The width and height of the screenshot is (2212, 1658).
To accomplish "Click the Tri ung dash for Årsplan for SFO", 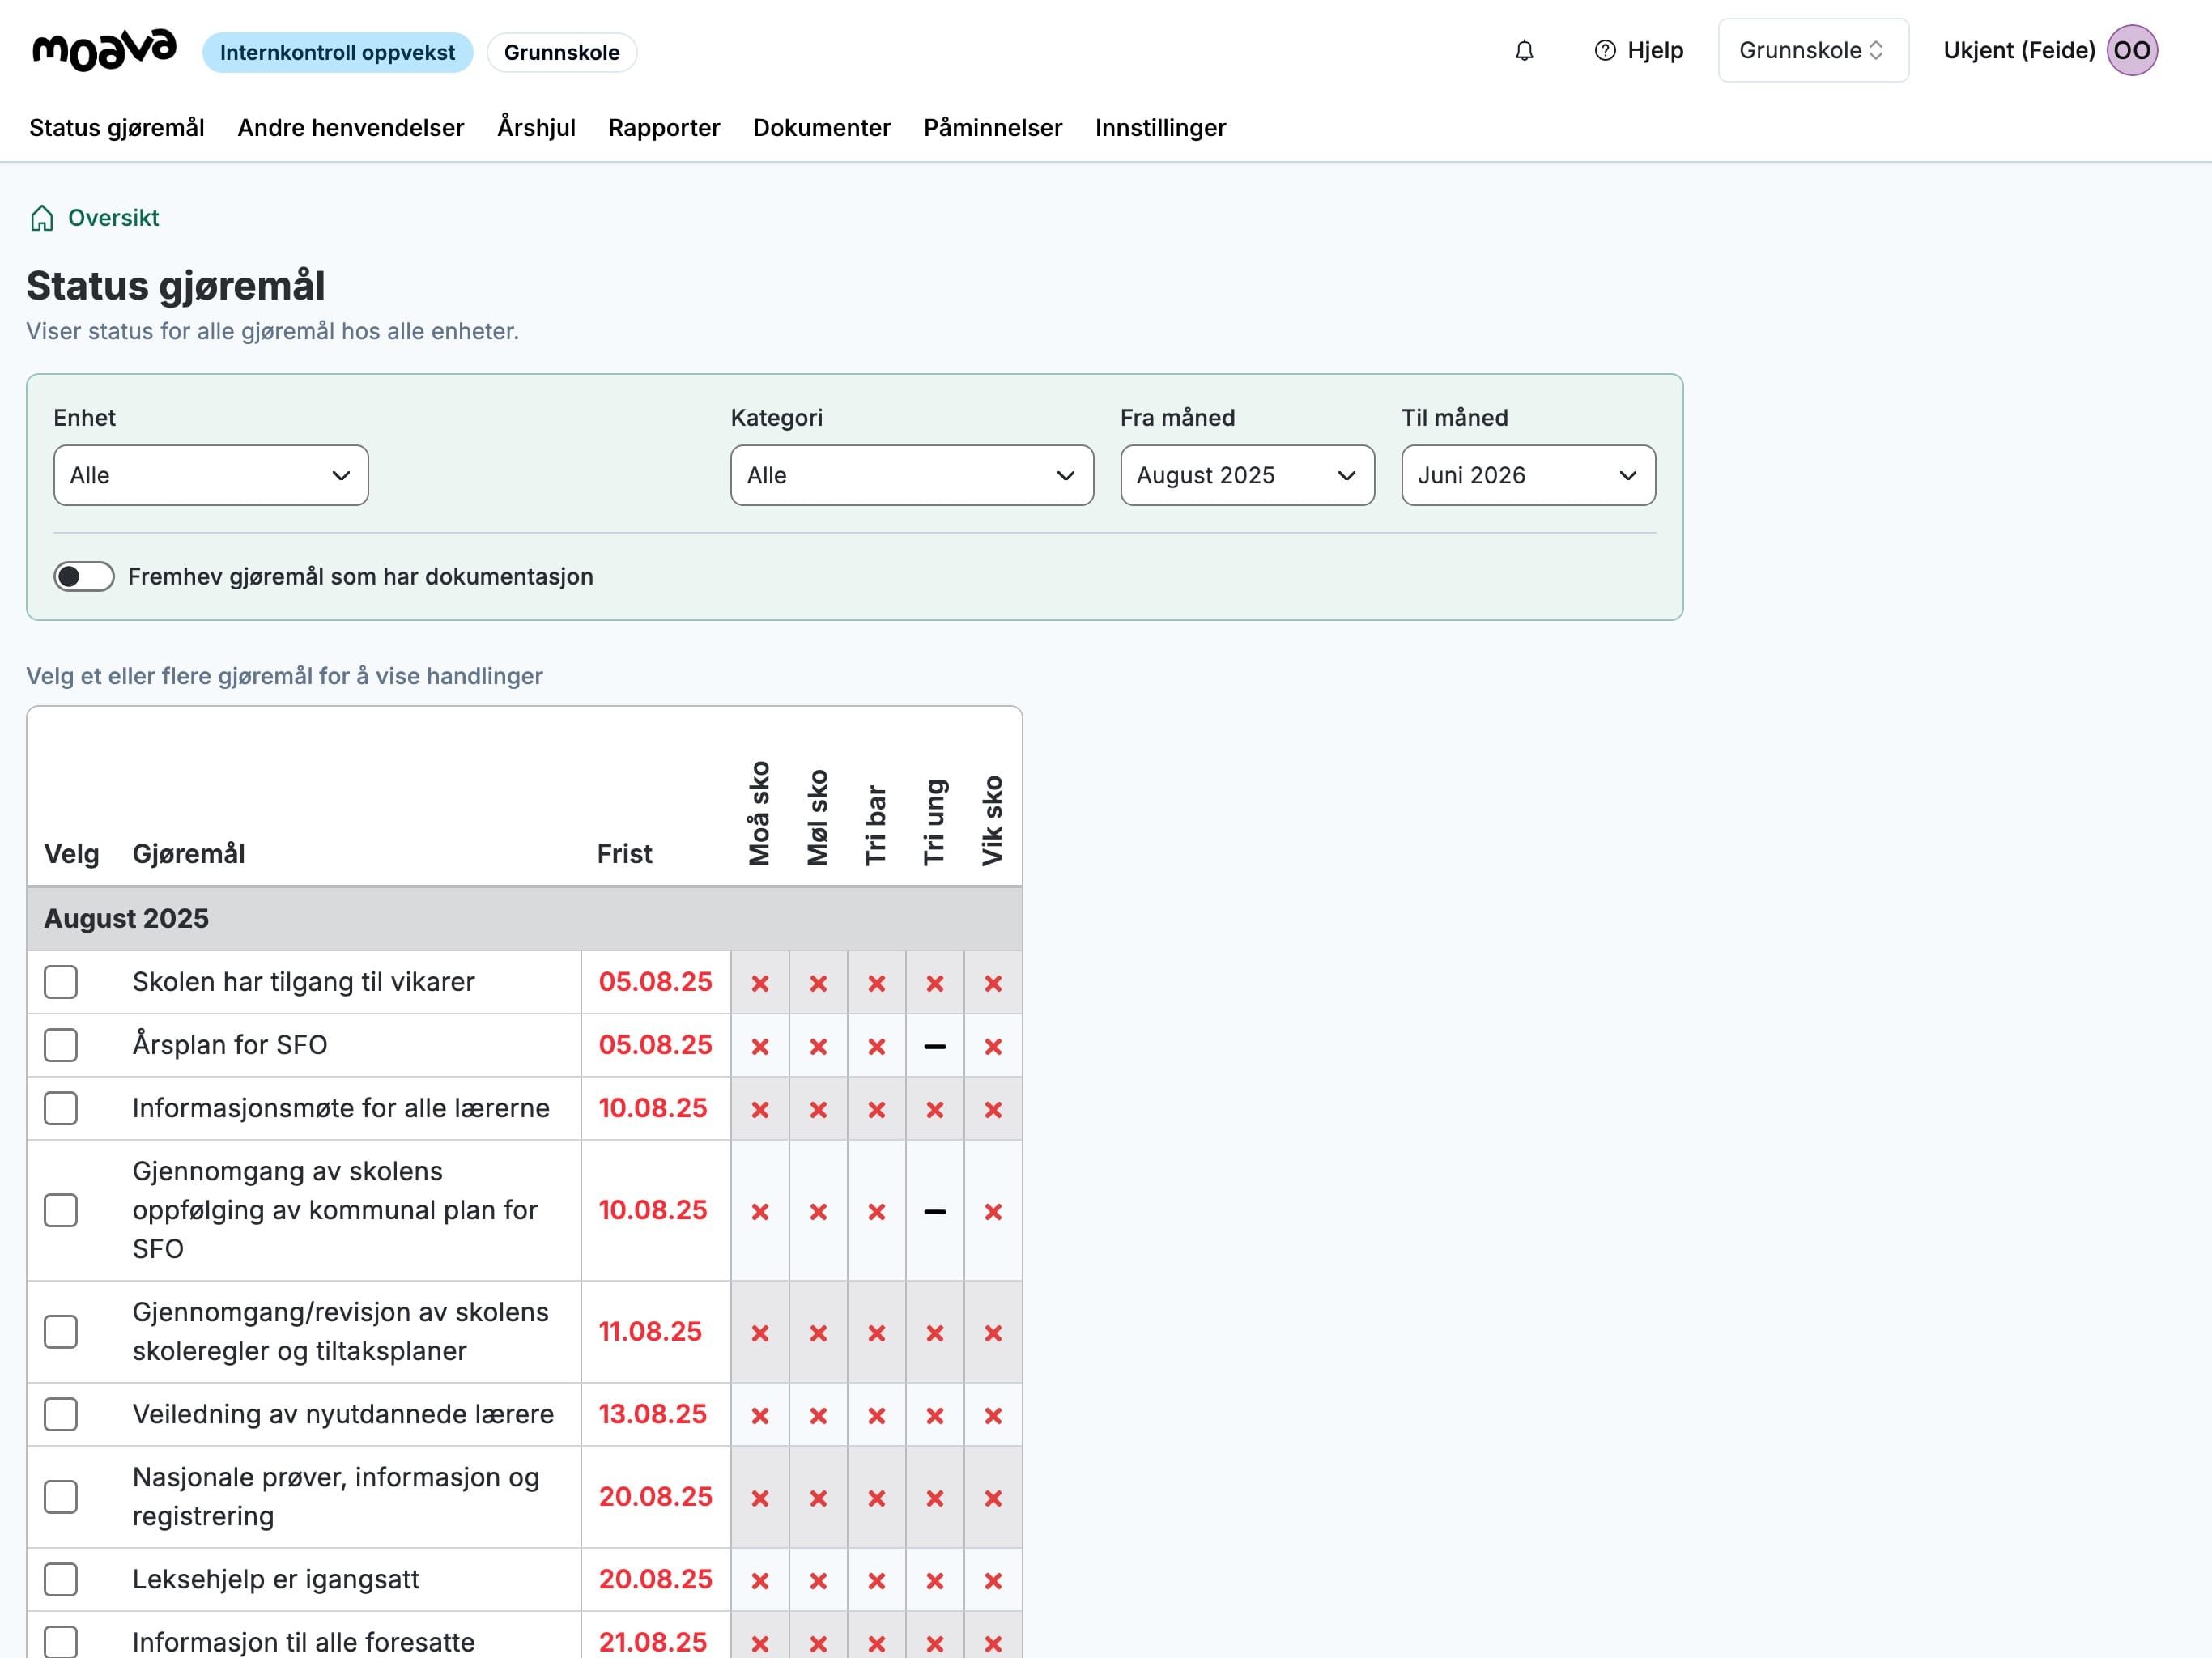I will 934,1046.
